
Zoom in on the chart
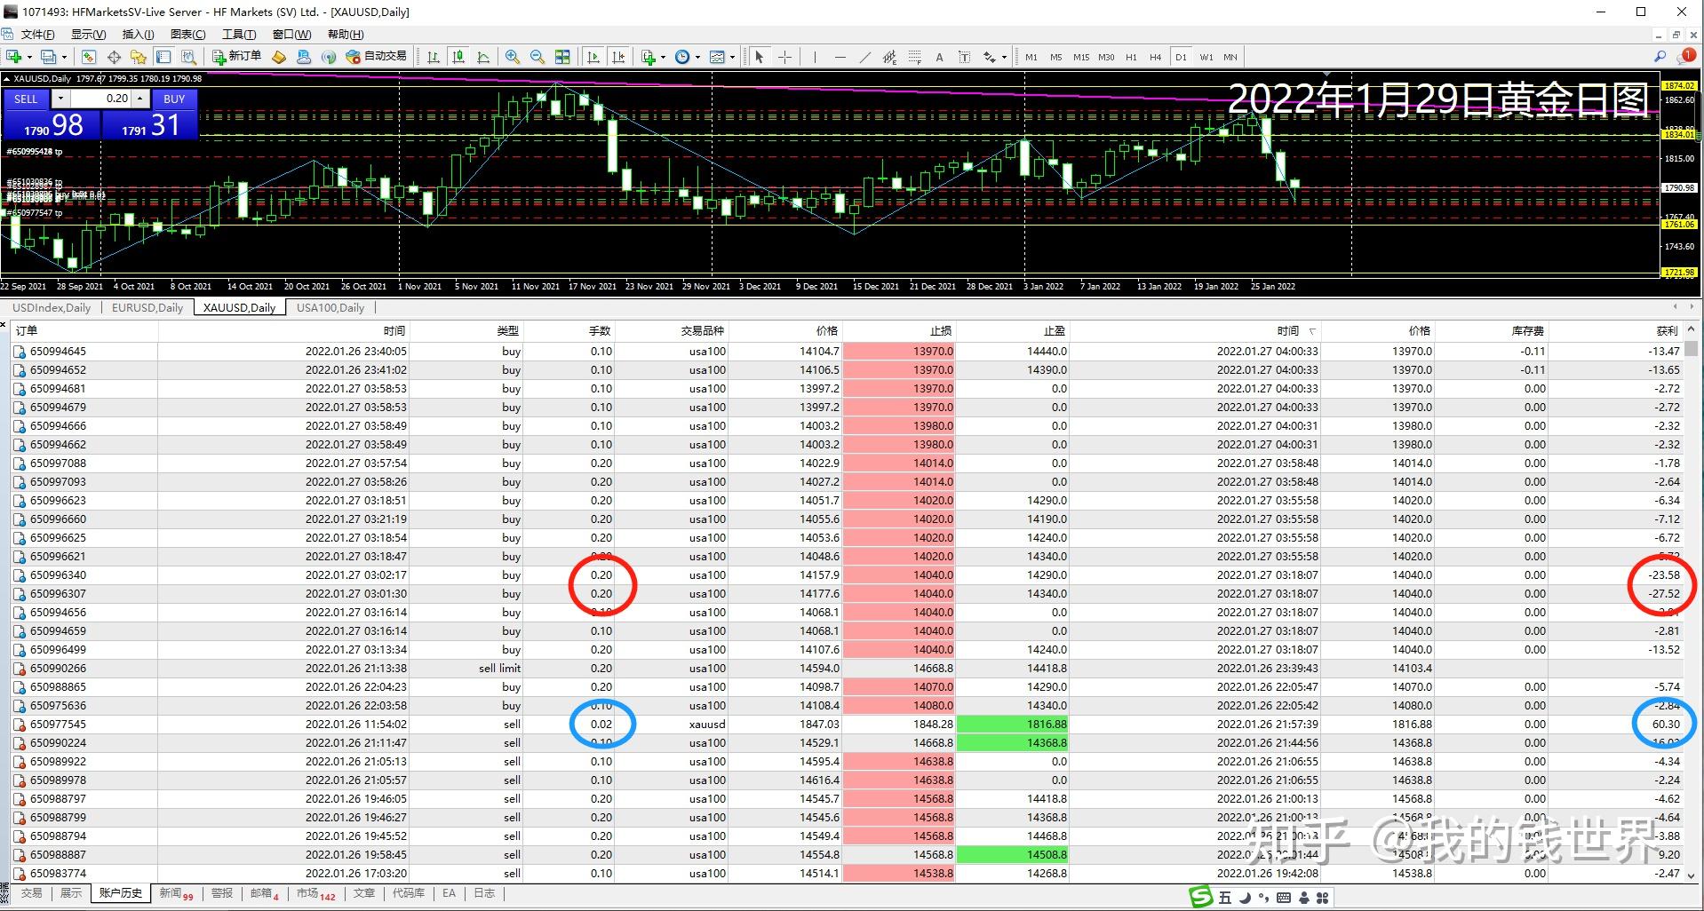513,57
